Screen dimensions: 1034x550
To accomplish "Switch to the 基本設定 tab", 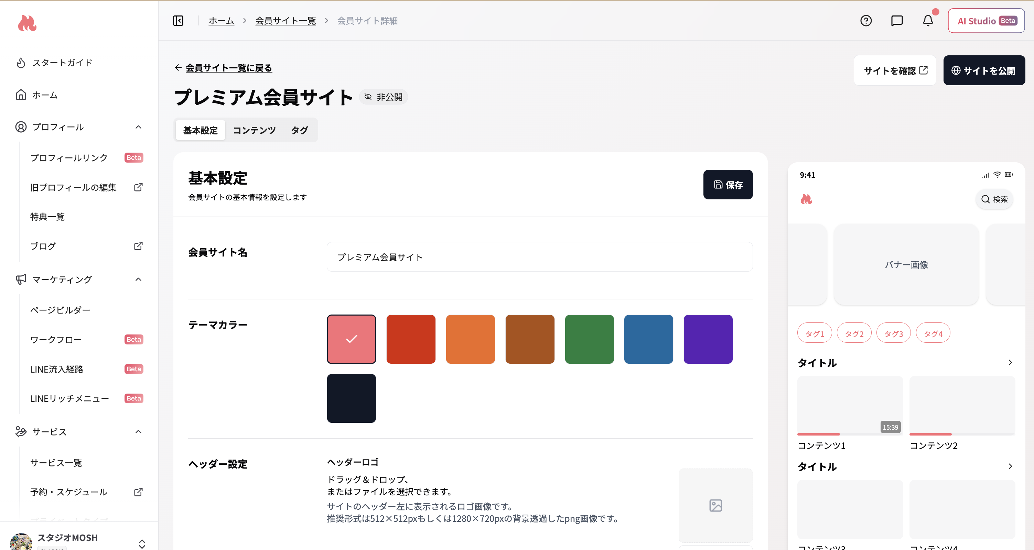I will coord(200,130).
